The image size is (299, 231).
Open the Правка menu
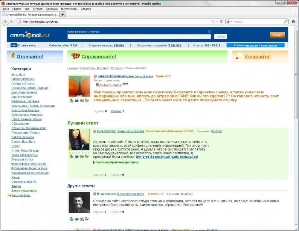click(x=17, y=9)
